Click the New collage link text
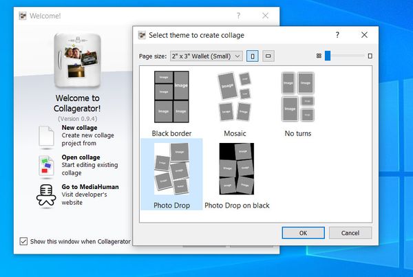 pyautogui.click(x=80, y=128)
